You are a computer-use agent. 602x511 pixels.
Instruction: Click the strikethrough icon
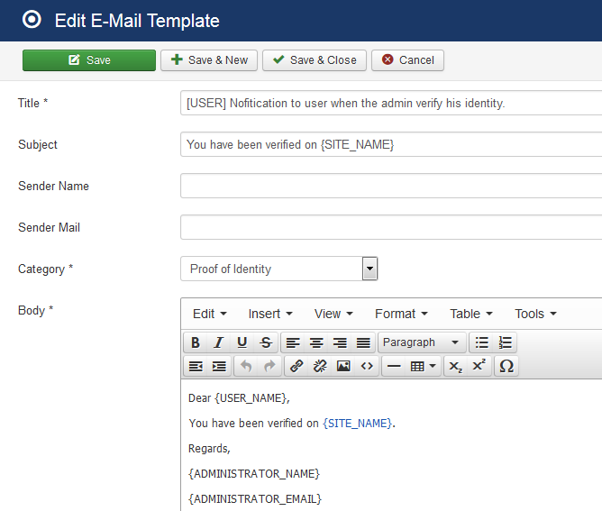tap(266, 342)
